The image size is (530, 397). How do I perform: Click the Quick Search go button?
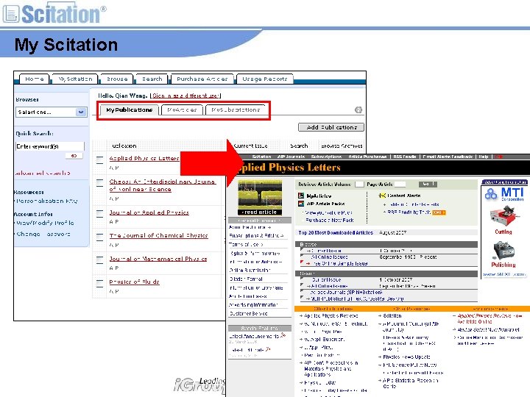pos(74,156)
